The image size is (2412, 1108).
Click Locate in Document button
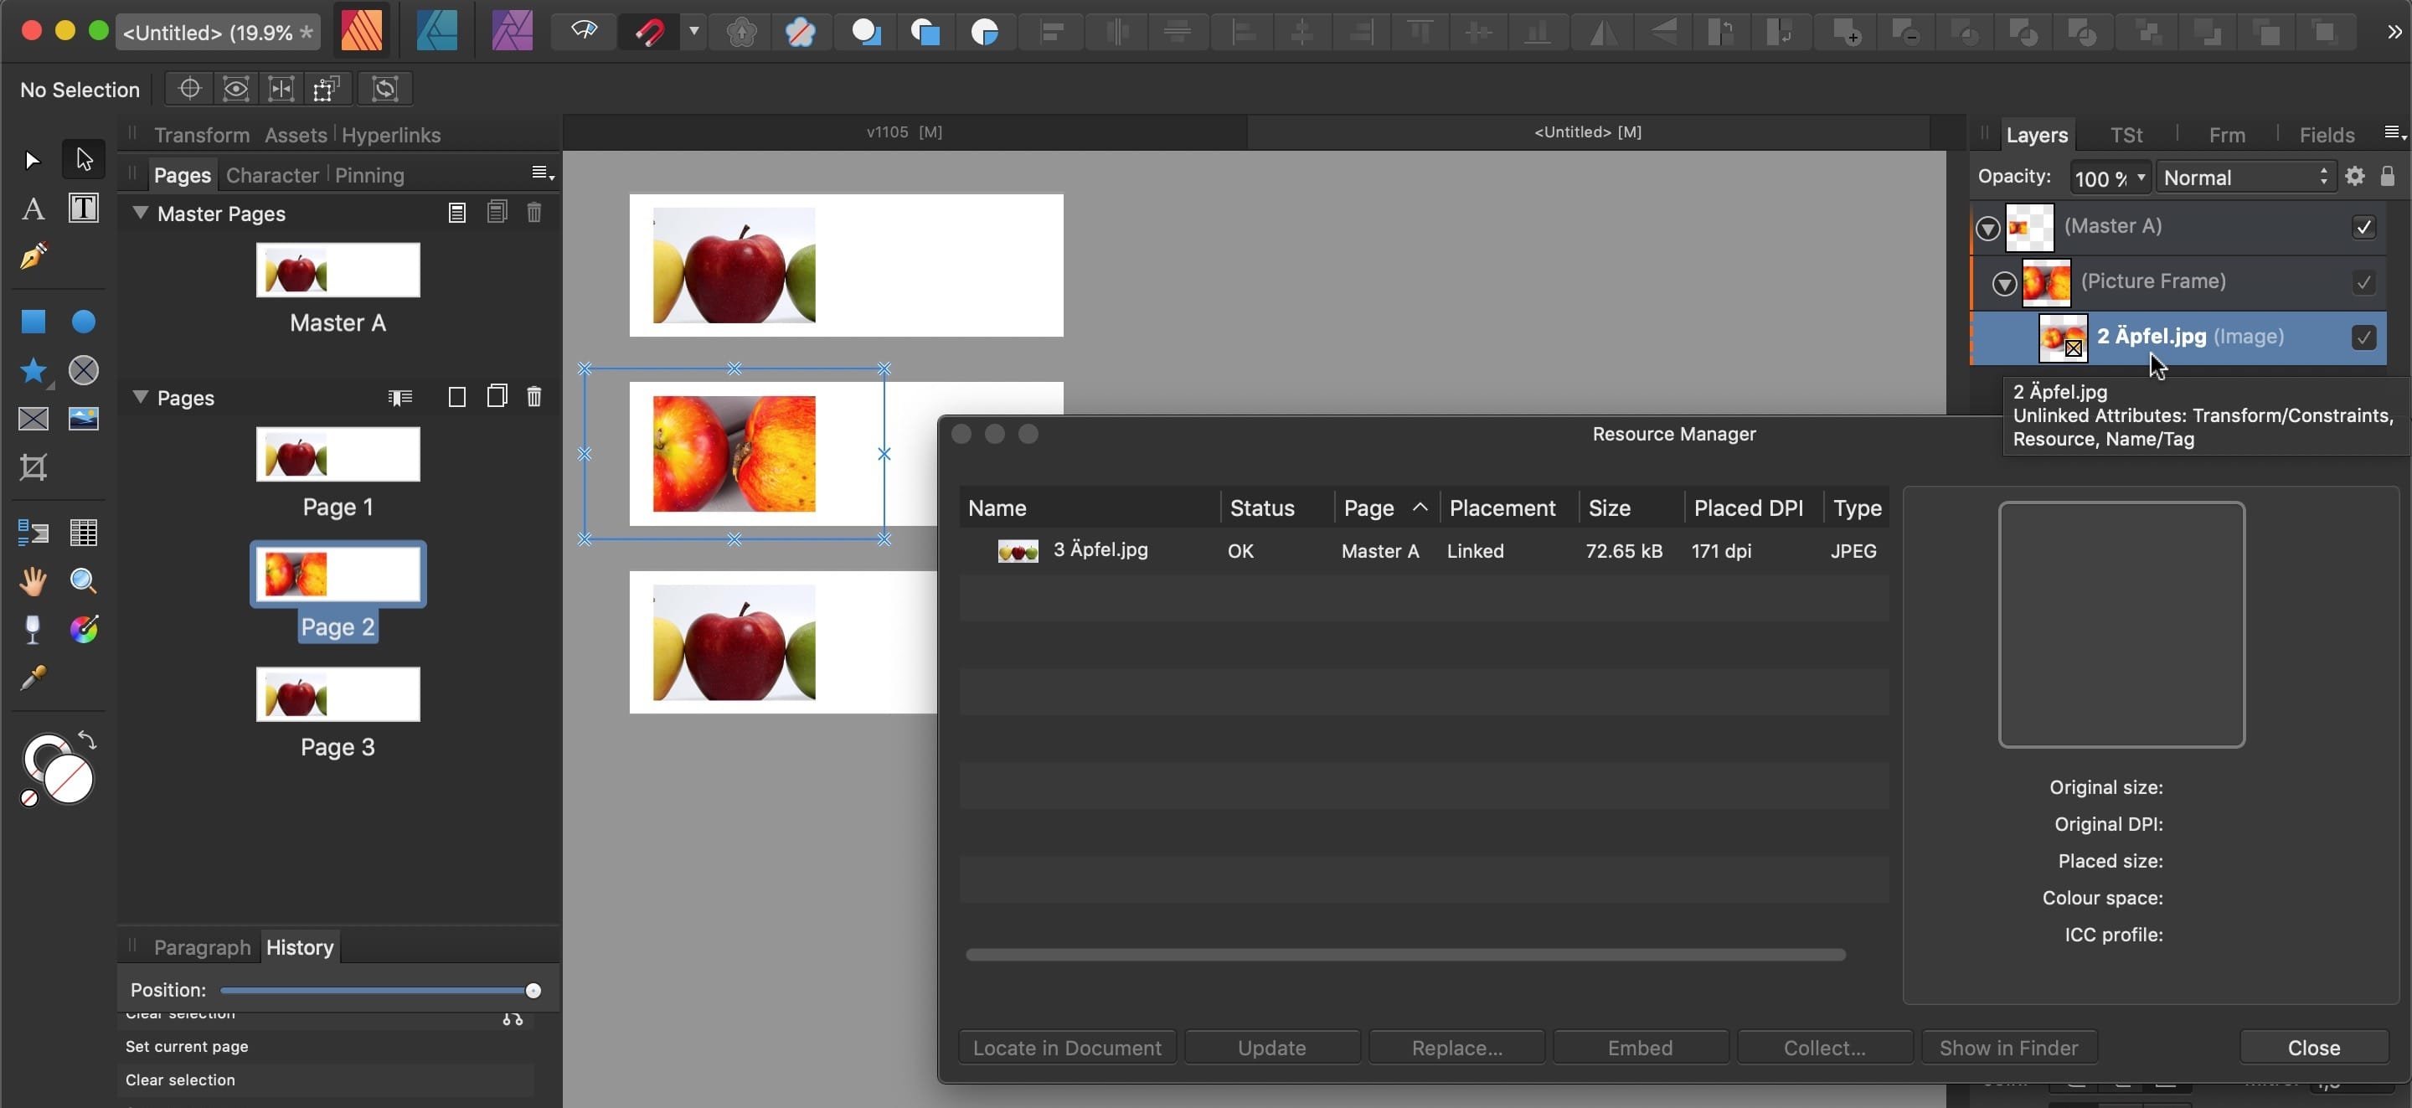1068,1047
